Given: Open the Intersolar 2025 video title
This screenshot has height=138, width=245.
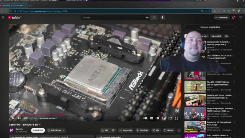Looking at the screenshot, I should point(219,43).
